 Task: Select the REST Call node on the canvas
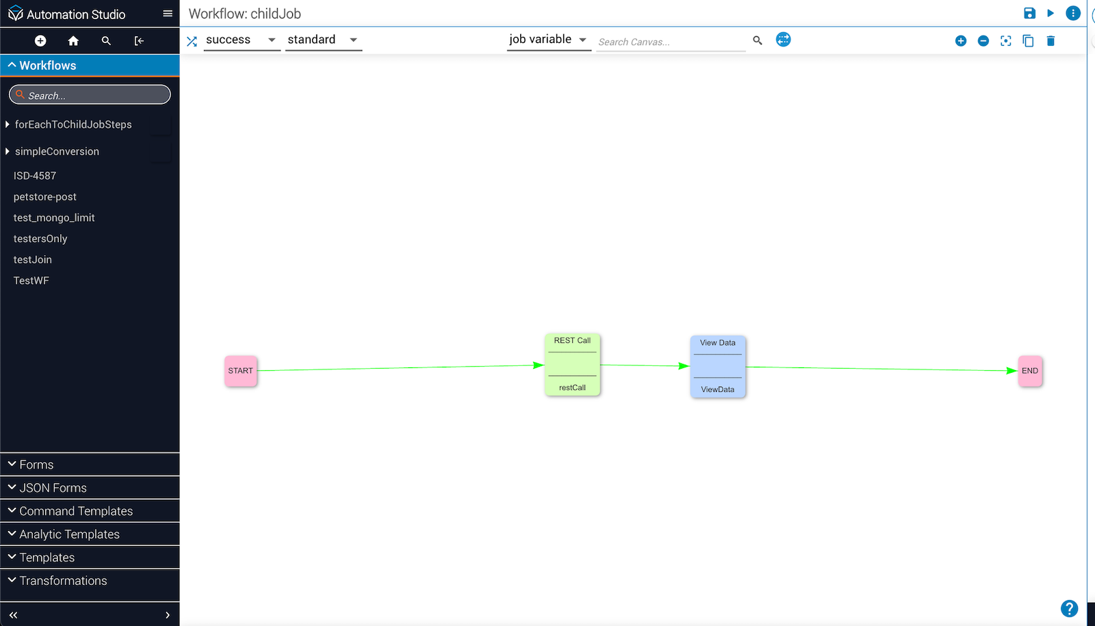coord(572,365)
